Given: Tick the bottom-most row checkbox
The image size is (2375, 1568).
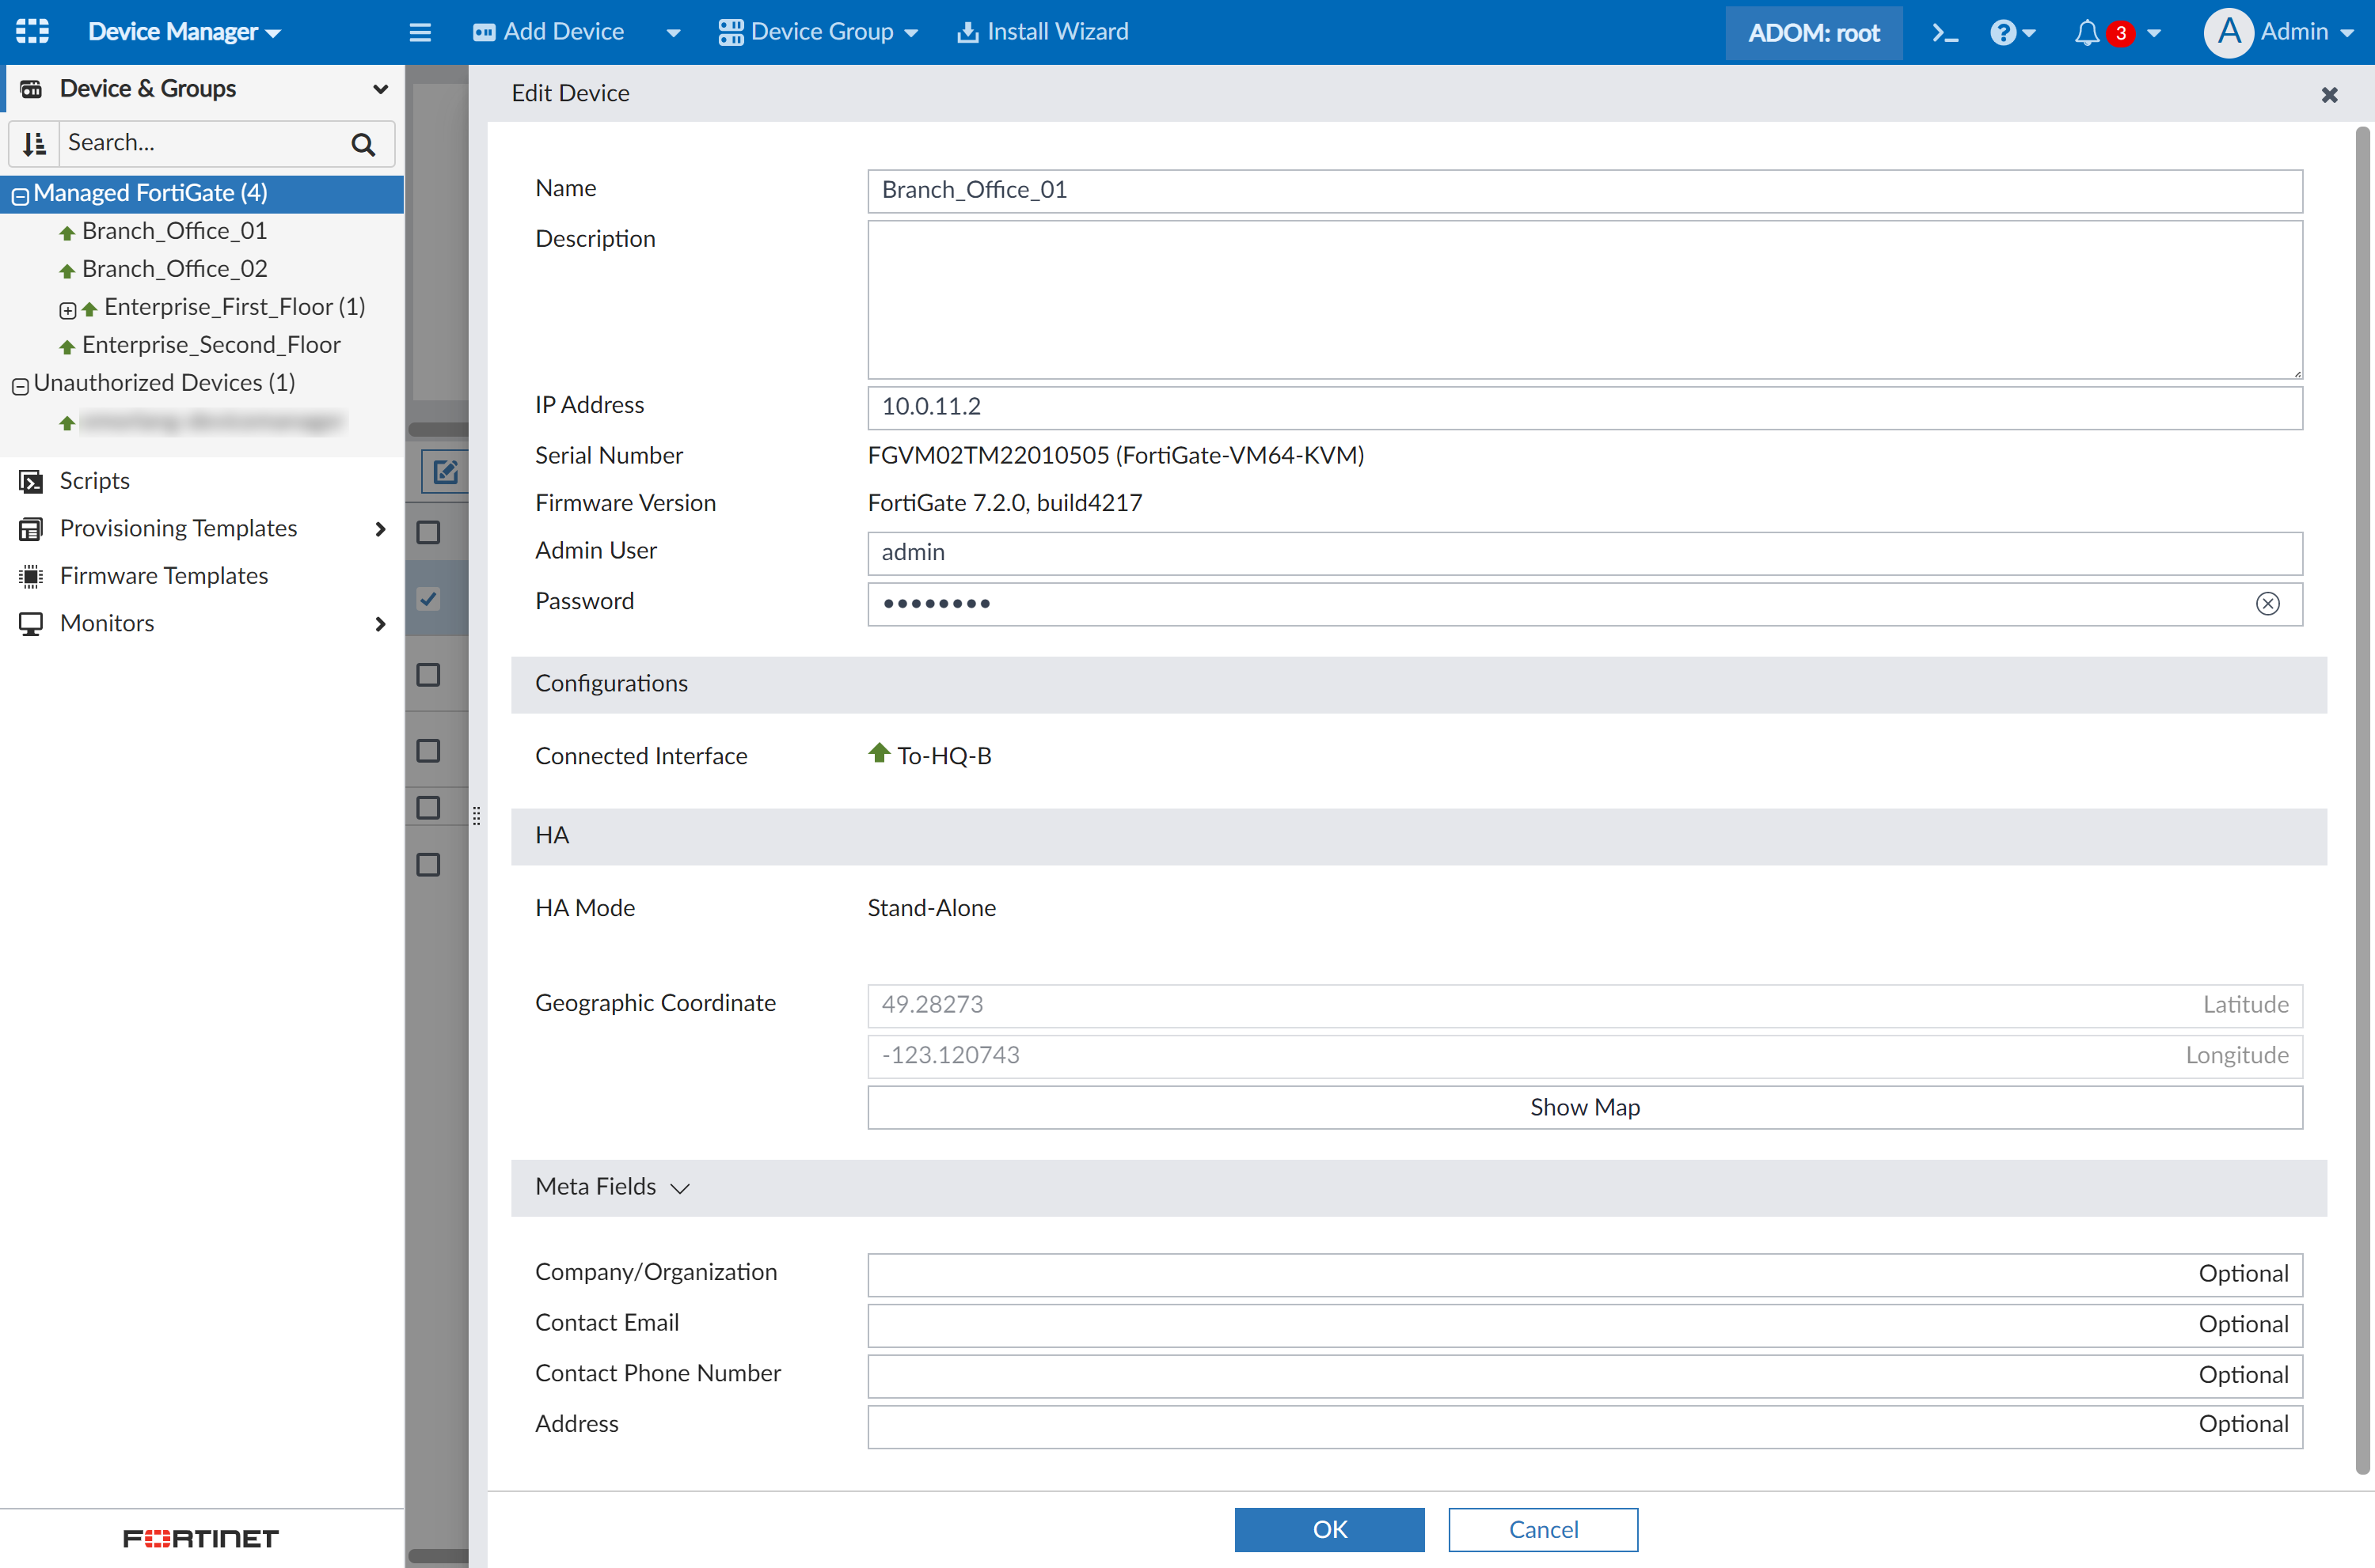Looking at the screenshot, I should [428, 865].
